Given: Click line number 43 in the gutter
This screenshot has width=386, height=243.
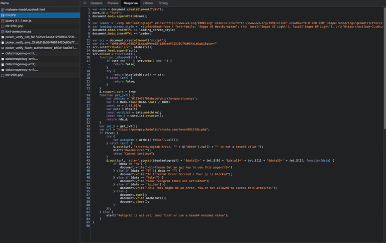Looking at the screenshot, I should (x=88, y=160).
